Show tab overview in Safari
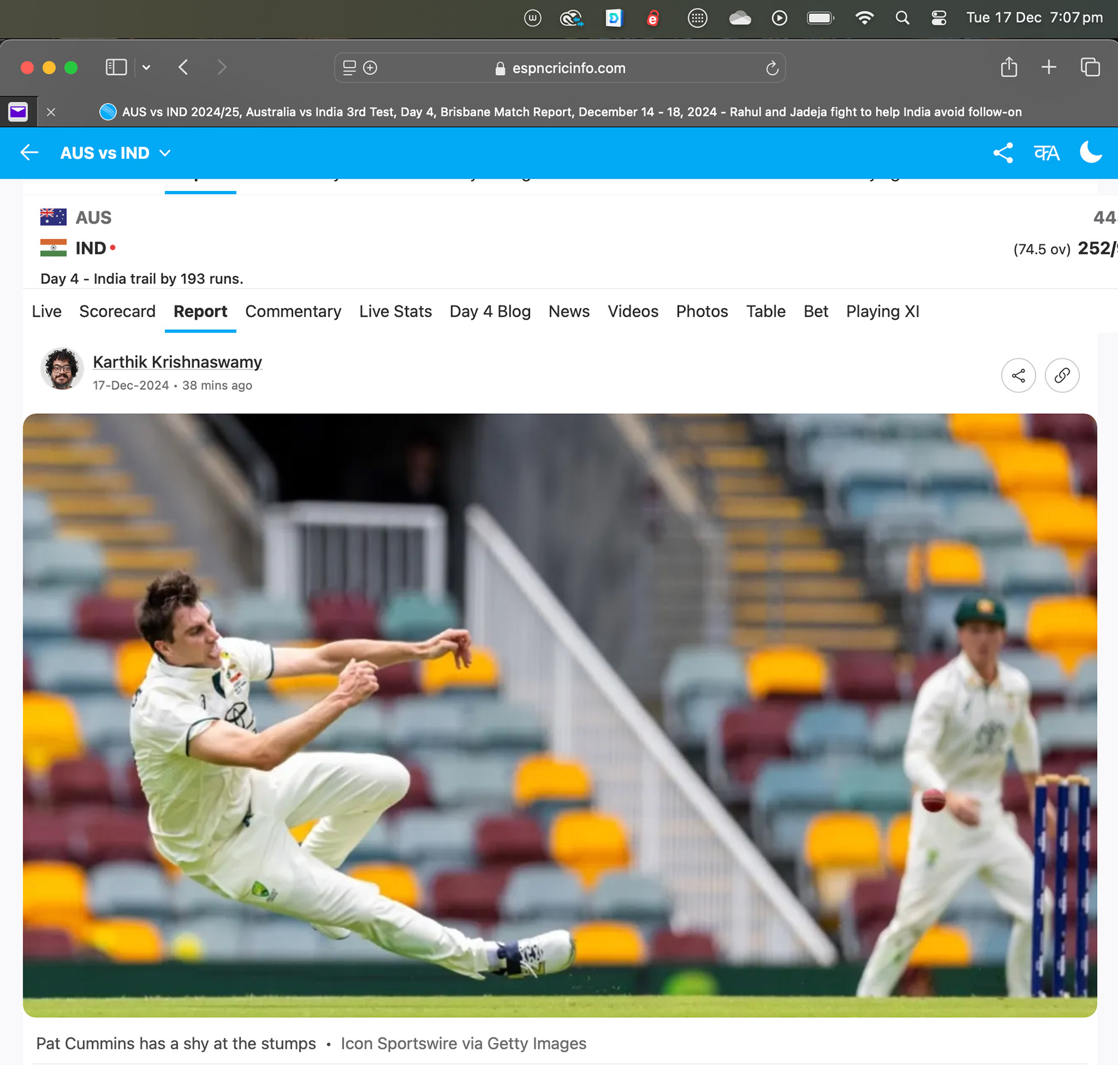 click(x=1090, y=68)
